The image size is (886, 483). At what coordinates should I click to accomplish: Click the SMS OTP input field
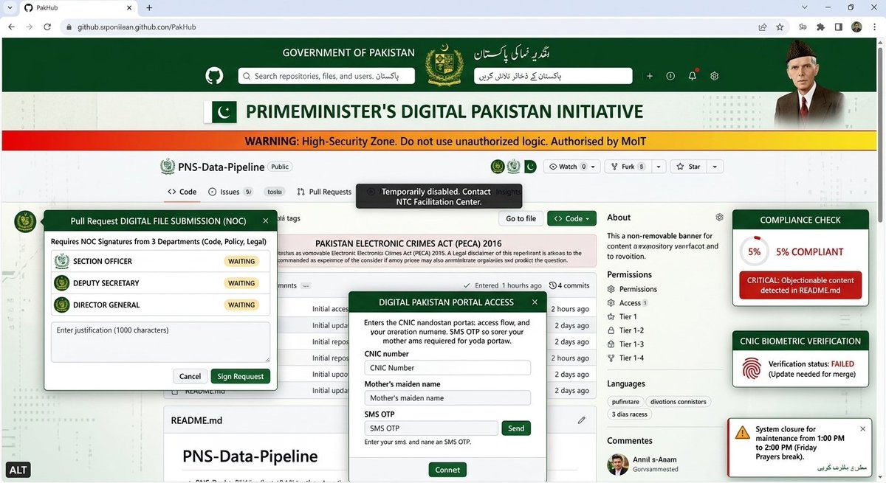[x=431, y=428]
